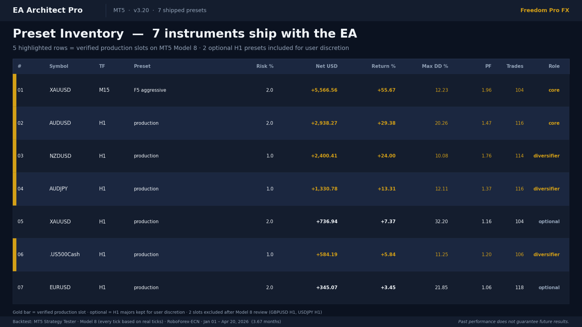
Task: Click the Net USD column header
Action: (x=326, y=66)
